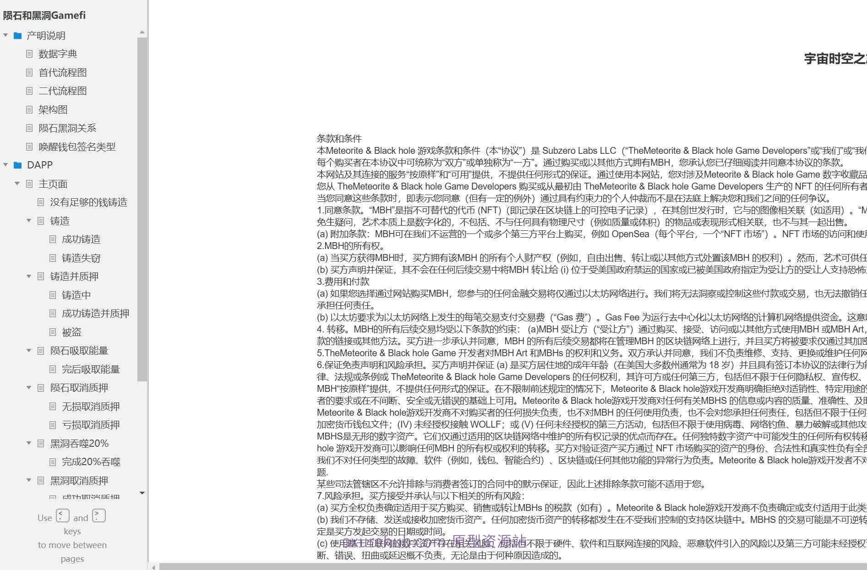Click the sidebar vertical scrollbar thumb
The height and width of the screenshot is (570, 867).
click(x=142, y=209)
